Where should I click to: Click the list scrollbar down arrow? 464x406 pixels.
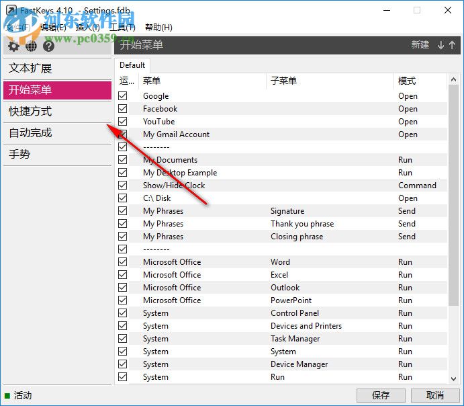453,379
